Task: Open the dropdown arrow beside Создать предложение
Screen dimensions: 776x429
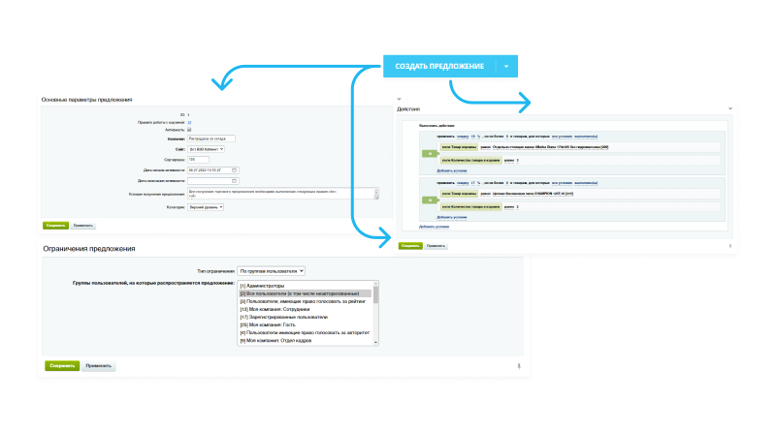Action: 506,66
